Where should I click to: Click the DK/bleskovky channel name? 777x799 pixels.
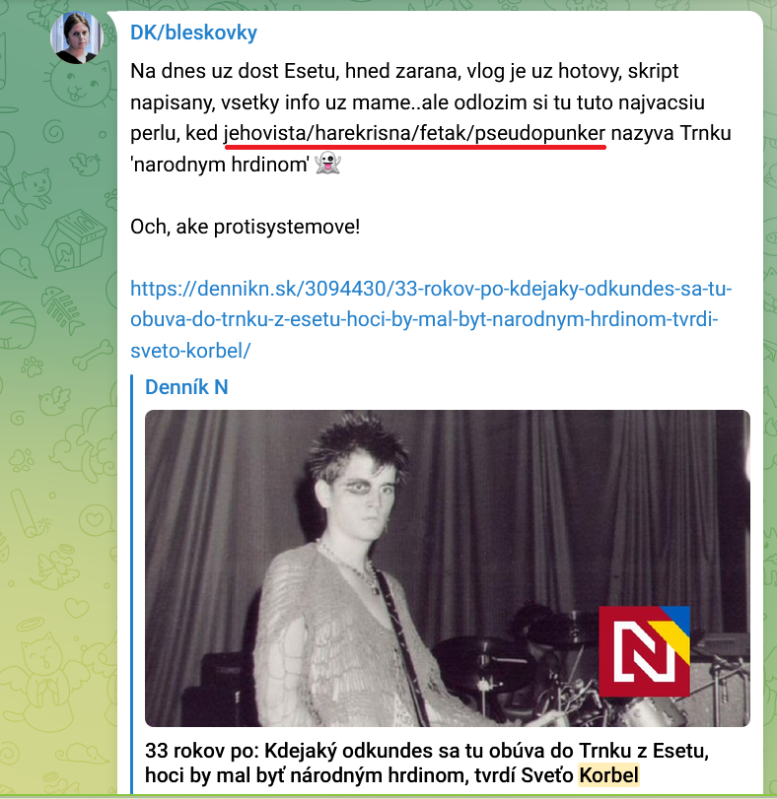[x=193, y=33]
